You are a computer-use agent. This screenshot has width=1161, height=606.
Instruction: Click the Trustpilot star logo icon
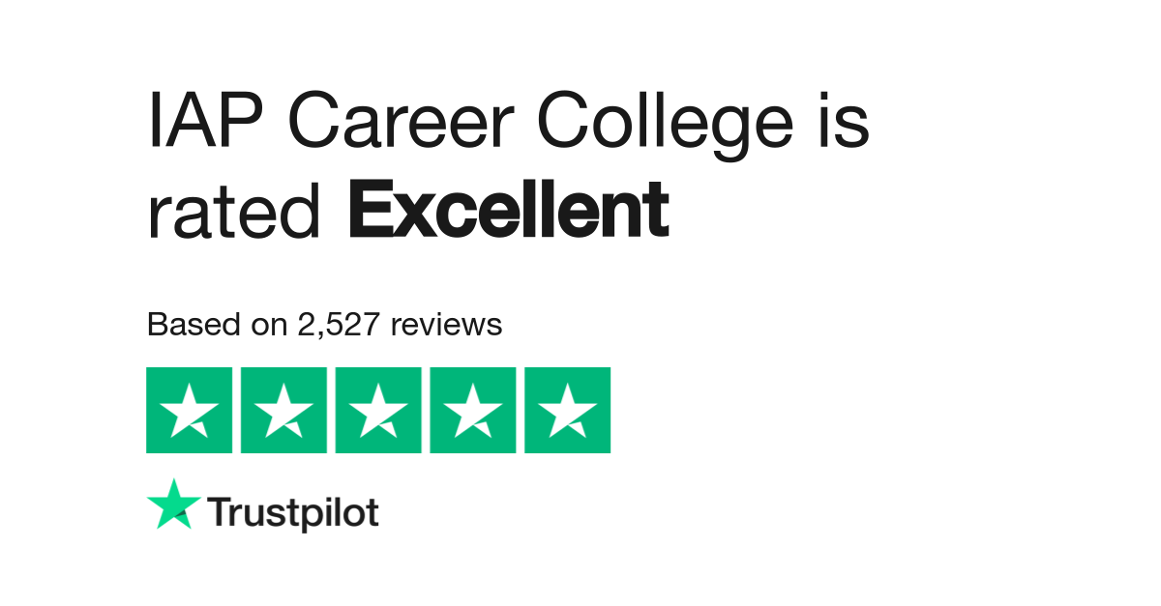point(174,504)
